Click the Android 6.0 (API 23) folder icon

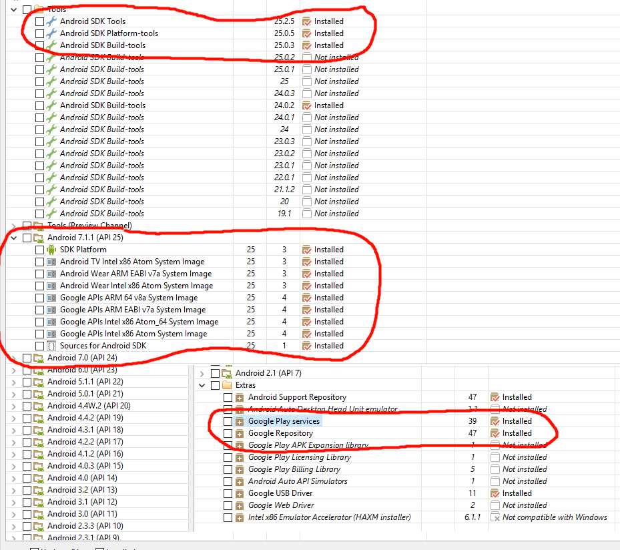coord(39,370)
